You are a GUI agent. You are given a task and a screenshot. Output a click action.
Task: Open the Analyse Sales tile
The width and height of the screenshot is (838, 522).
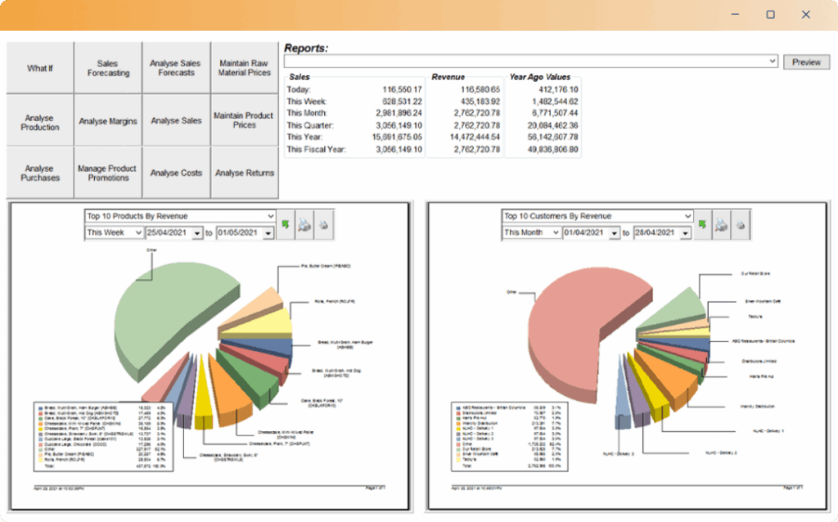(x=176, y=120)
